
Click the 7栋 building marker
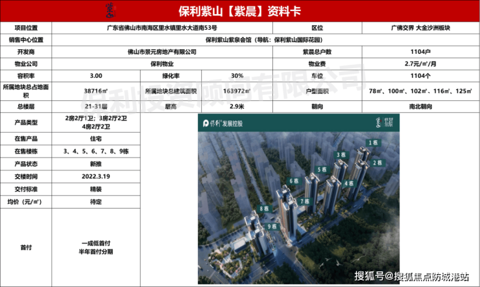(x=305, y=201)
